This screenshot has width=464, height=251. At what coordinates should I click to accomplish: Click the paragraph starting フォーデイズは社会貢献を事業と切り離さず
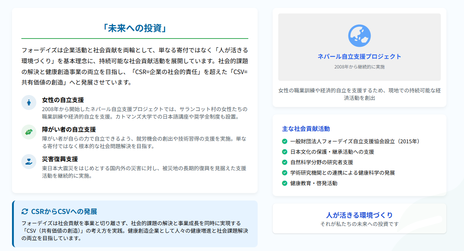[135, 230]
